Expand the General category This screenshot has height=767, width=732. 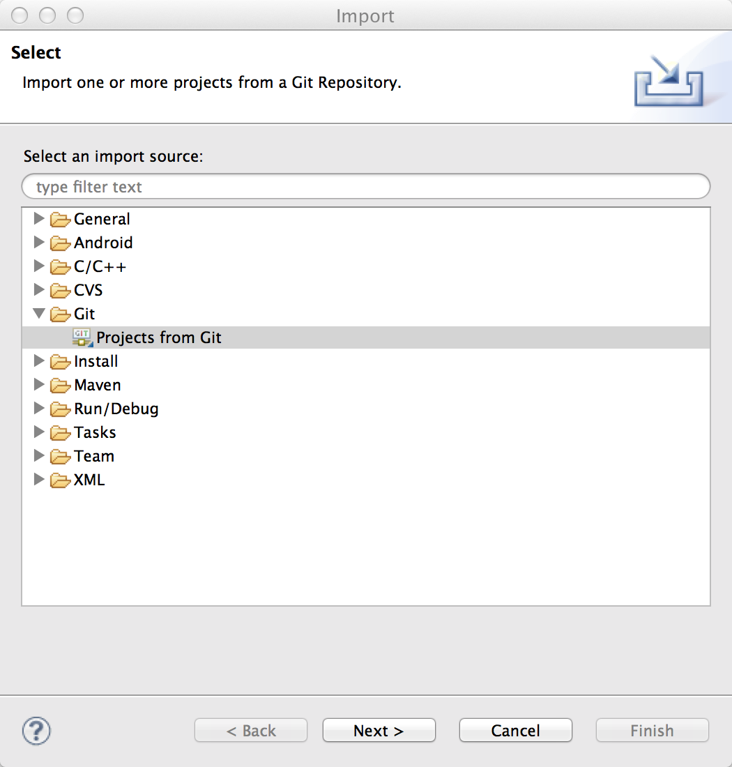tap(39, 219)
